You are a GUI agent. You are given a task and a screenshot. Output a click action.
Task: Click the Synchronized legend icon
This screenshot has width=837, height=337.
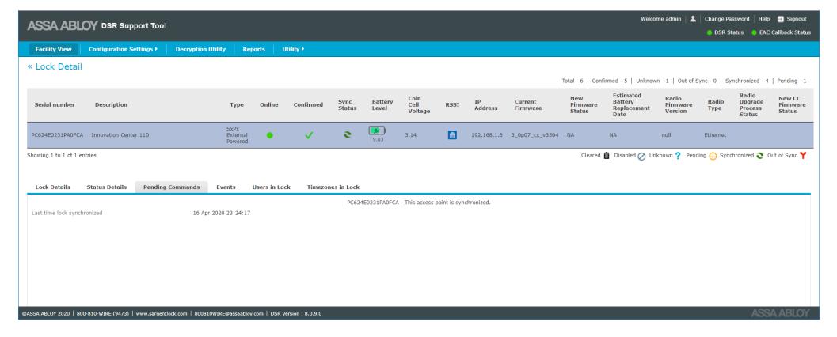759,156
